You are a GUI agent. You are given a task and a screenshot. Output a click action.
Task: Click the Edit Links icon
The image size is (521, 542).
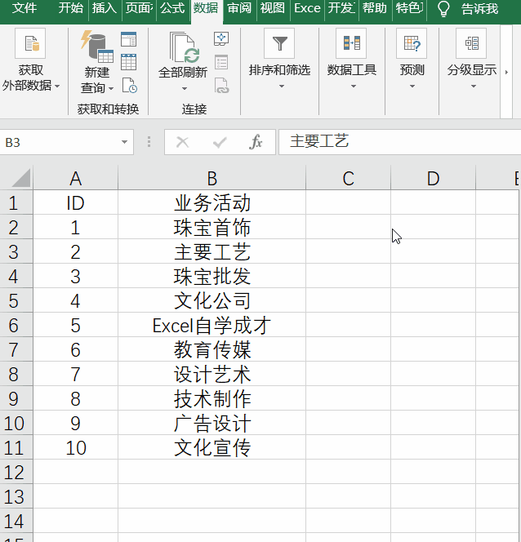pyautogui.click(x=221, y=86)
